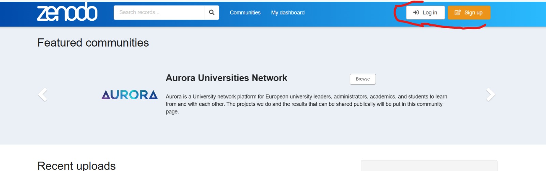Click the Sign up pencil icon
This screenshot has width=546, height=171.
(x=458, y=13)
